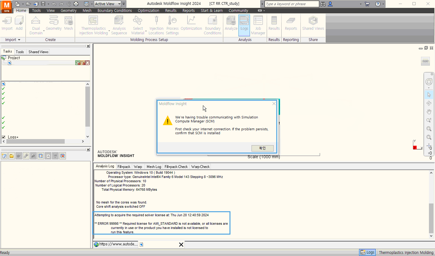The width and height of the screenshot is (435, 256).
Task: Click the binoculars search icon
Action: click(x=323, y=4)
